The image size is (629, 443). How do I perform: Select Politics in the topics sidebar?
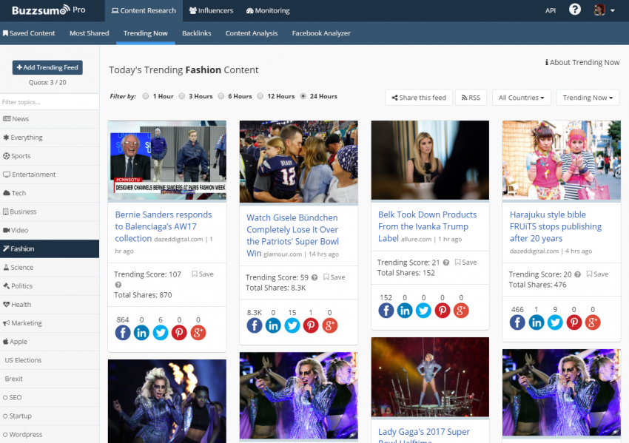click(x=21, y=286)
